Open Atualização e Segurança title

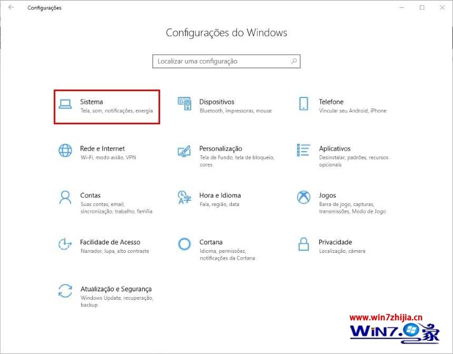click(116, 289)
